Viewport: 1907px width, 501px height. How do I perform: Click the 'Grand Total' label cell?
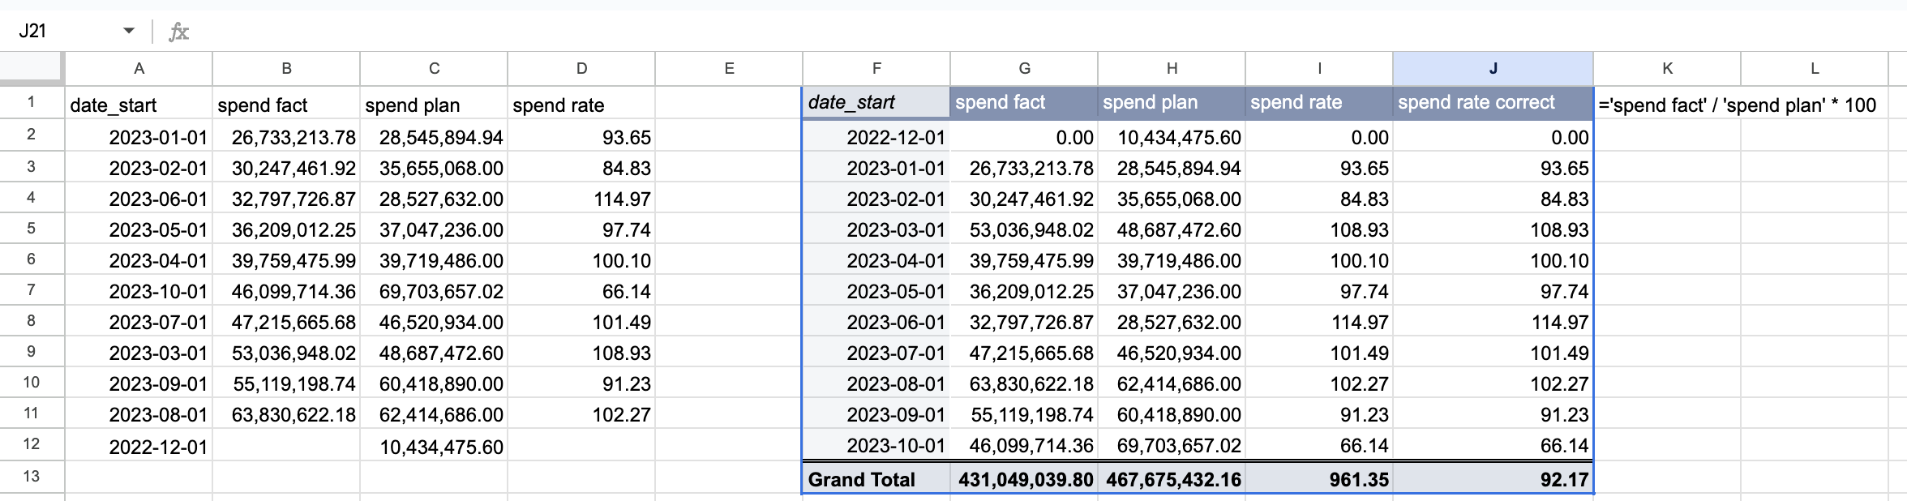pos(876,479)
